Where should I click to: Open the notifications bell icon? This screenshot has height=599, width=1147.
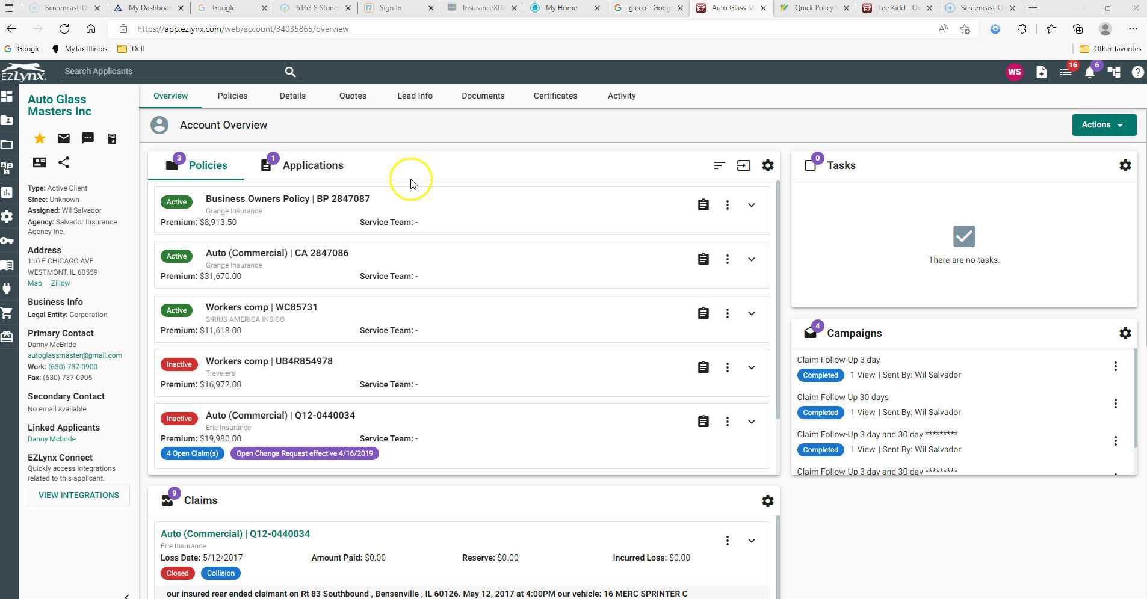click(1089, 72)
